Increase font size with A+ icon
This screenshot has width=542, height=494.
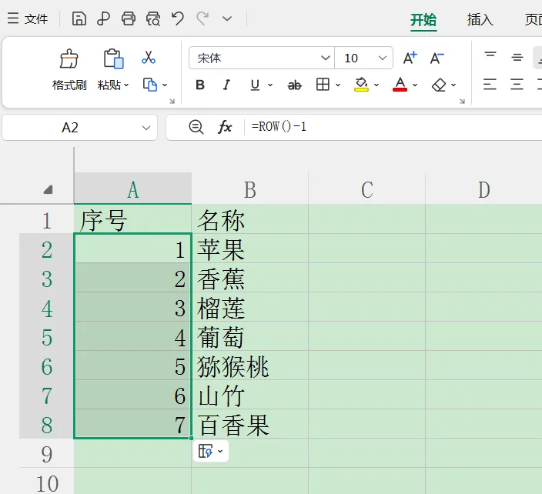[x=410, y=58]
